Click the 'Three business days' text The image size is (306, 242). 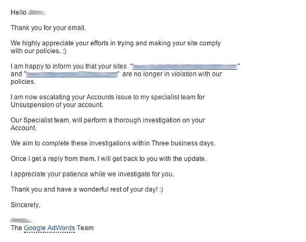pos(183,143)
